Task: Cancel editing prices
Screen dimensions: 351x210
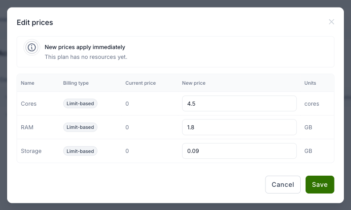Action: [283, 185]
